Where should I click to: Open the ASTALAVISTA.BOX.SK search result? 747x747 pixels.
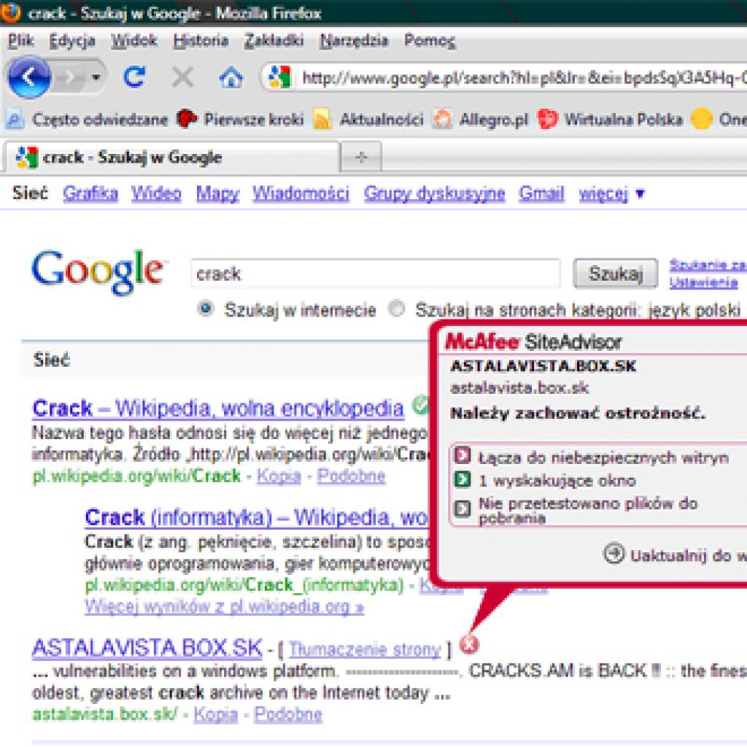click(147, 648)
